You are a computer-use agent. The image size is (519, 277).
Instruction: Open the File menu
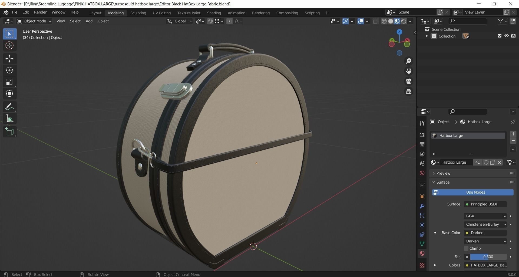click(x=15, y=12)
